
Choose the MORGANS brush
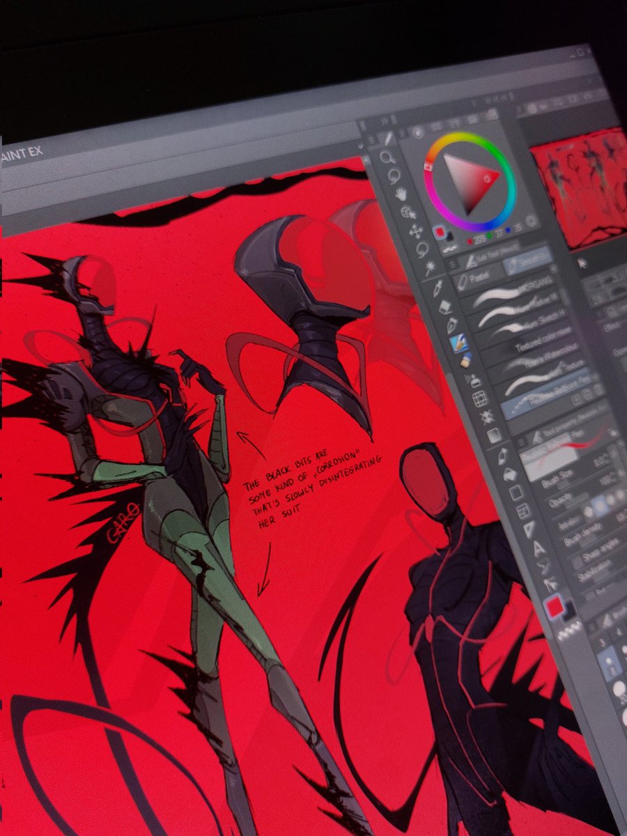pyautogui.click(x=511, y=293)
